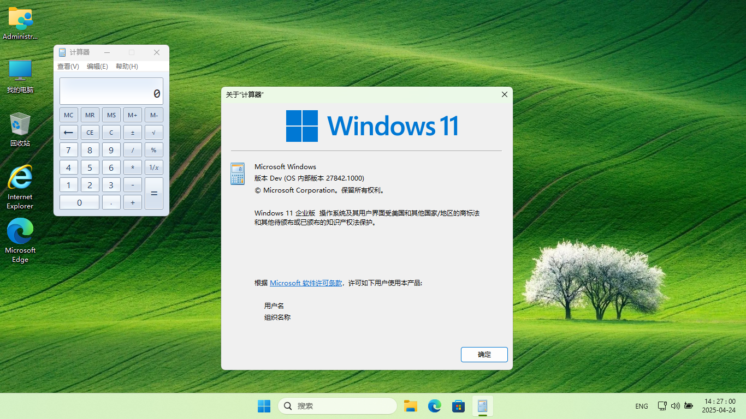Open the 帮助(H) menu in Calculator
Viewport: 746px width, 419px height.
(x=127, y=67)
